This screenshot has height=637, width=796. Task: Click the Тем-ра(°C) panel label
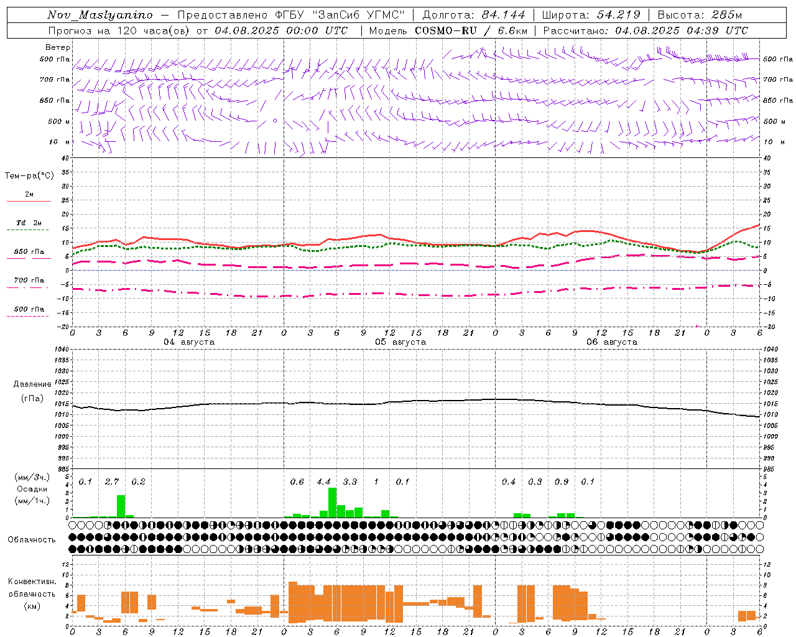[29, 176]
